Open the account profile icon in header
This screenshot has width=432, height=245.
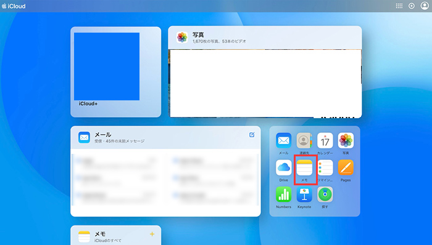pos(425,6)
